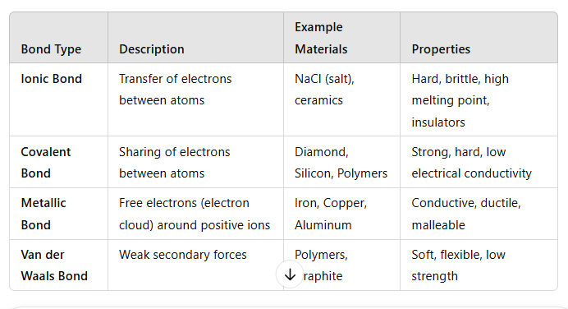Select the Description column header

coord(151,49)
